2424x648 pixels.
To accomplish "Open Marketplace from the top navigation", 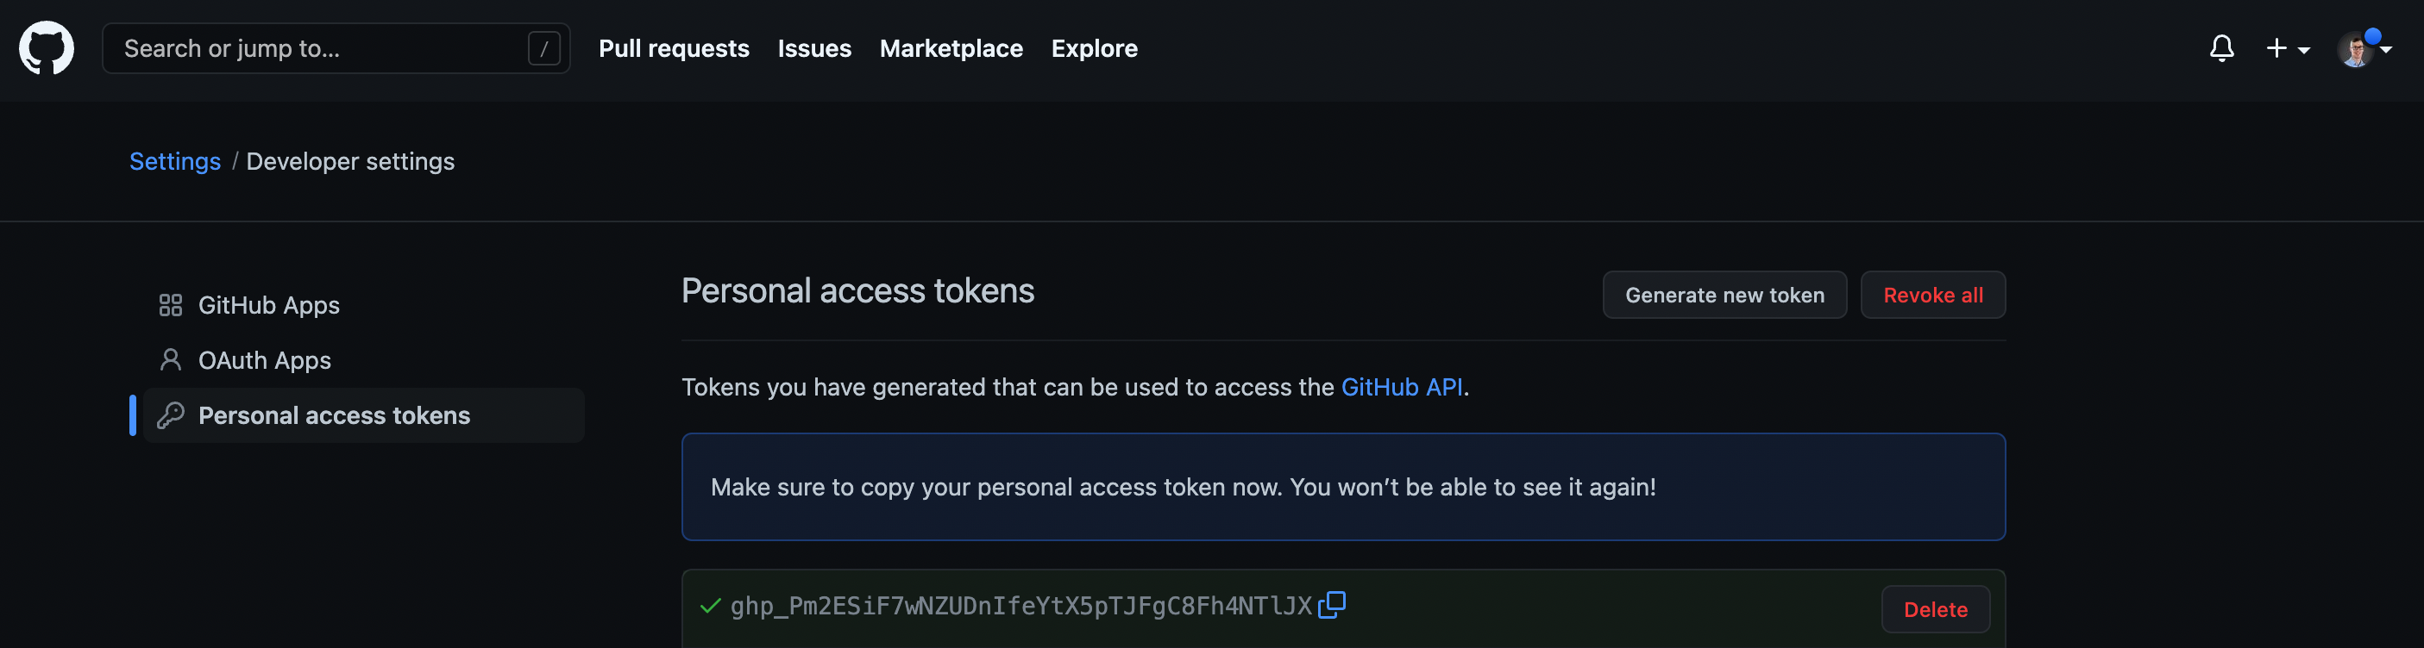I will pos(951,48).
